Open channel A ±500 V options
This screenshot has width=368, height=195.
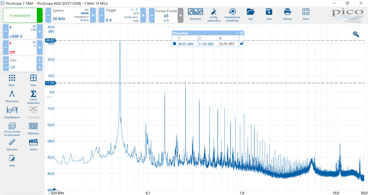coord(23,32)
